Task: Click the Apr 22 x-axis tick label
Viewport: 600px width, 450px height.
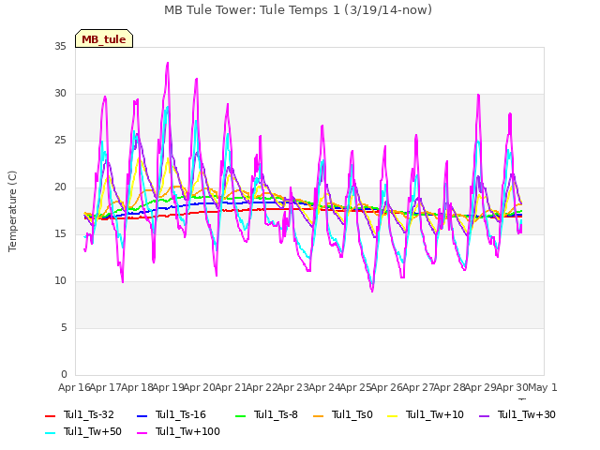Action: coord(262,387)
